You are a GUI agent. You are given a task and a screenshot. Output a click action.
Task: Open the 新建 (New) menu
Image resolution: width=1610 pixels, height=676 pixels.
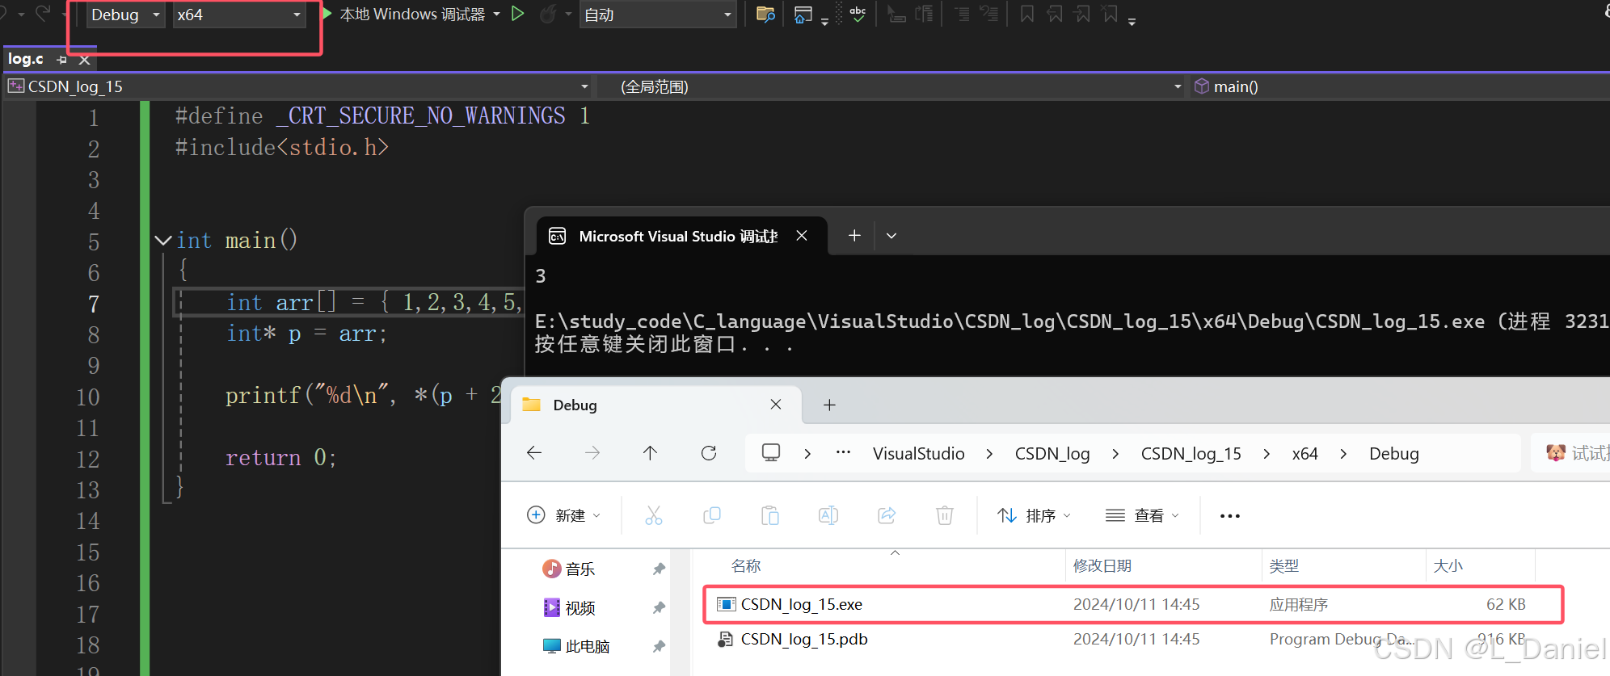click(563, 515)
